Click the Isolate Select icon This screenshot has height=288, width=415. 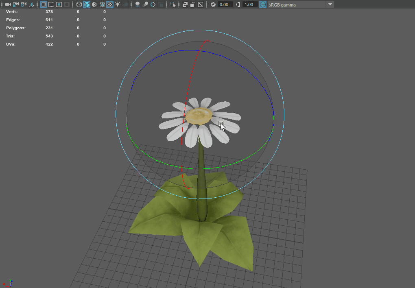[173, 4]
